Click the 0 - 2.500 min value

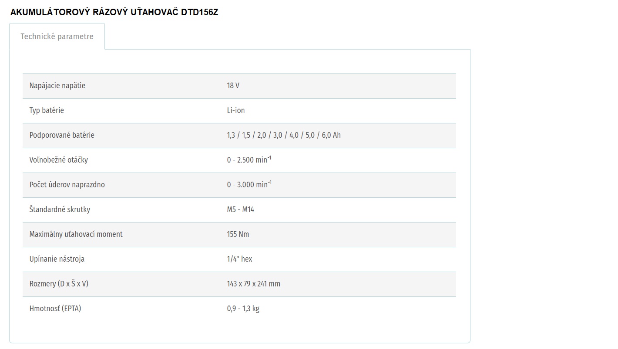(249, 160)
